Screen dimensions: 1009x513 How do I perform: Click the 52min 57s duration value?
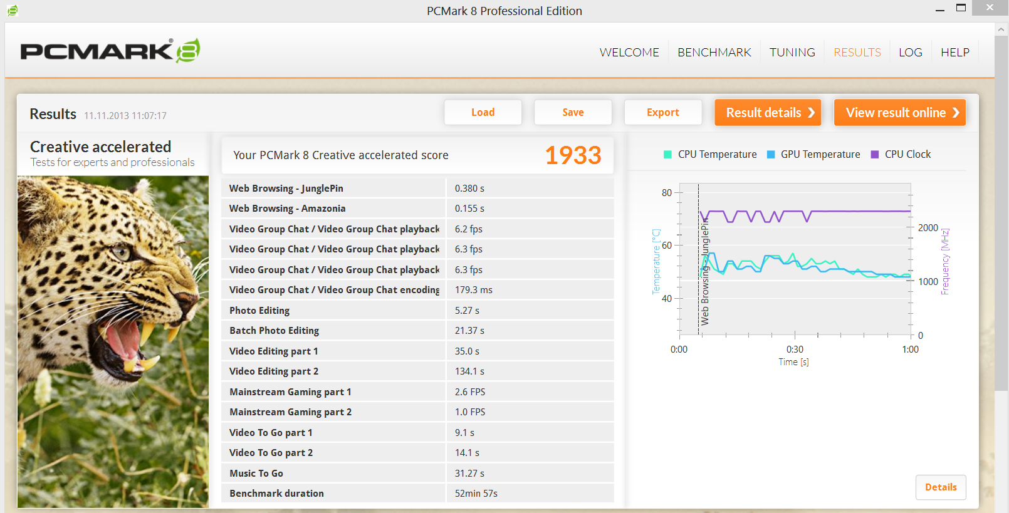476,494
